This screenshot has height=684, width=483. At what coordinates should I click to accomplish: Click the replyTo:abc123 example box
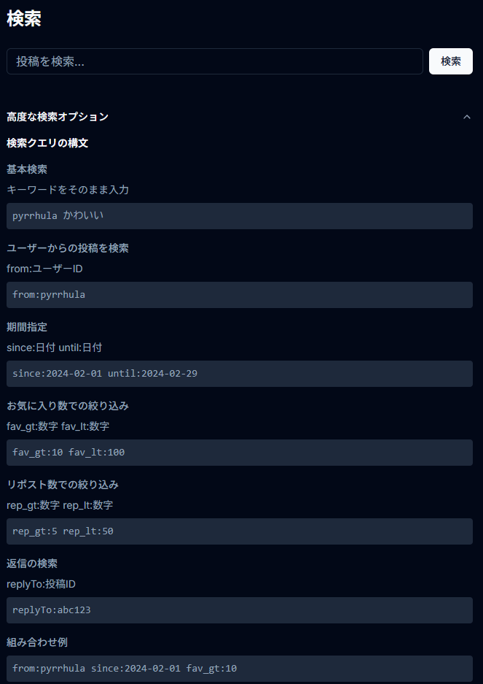click(239, 610)
